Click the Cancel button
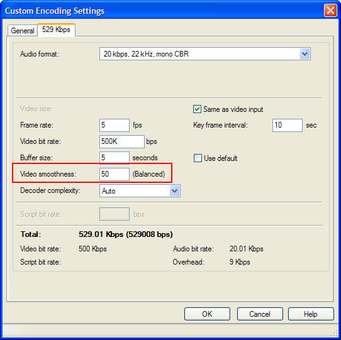Viewport: 341px width, 340px height. 260,314
